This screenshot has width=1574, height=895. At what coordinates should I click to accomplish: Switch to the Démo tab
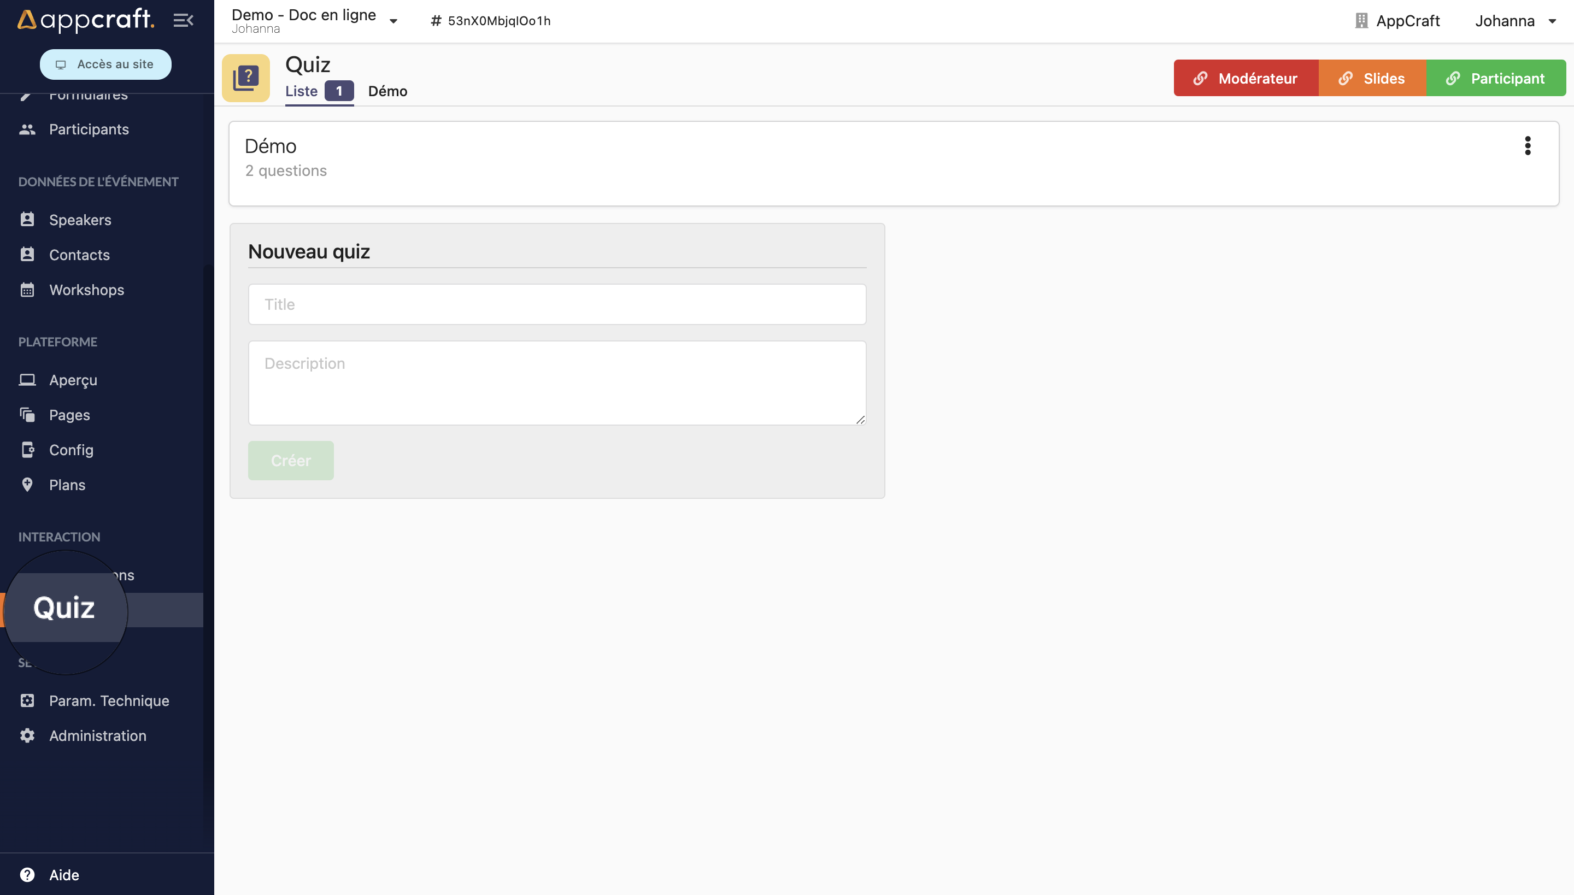point(387,91)
